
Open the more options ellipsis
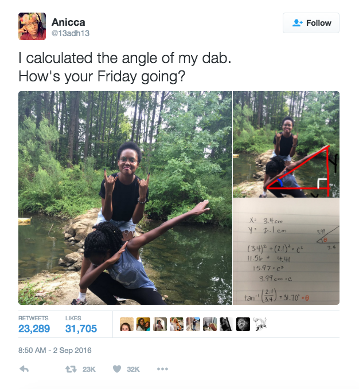162,369
